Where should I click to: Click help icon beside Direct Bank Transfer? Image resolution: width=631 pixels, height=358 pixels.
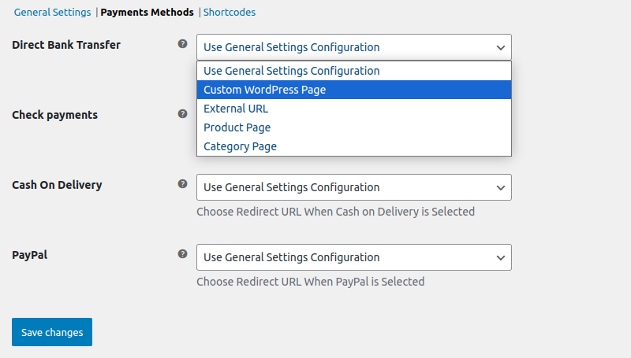point(183,44)
